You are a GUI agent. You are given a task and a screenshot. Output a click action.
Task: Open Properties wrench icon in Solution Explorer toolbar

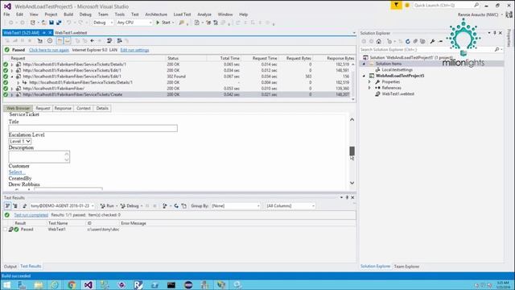coord(432,41)
